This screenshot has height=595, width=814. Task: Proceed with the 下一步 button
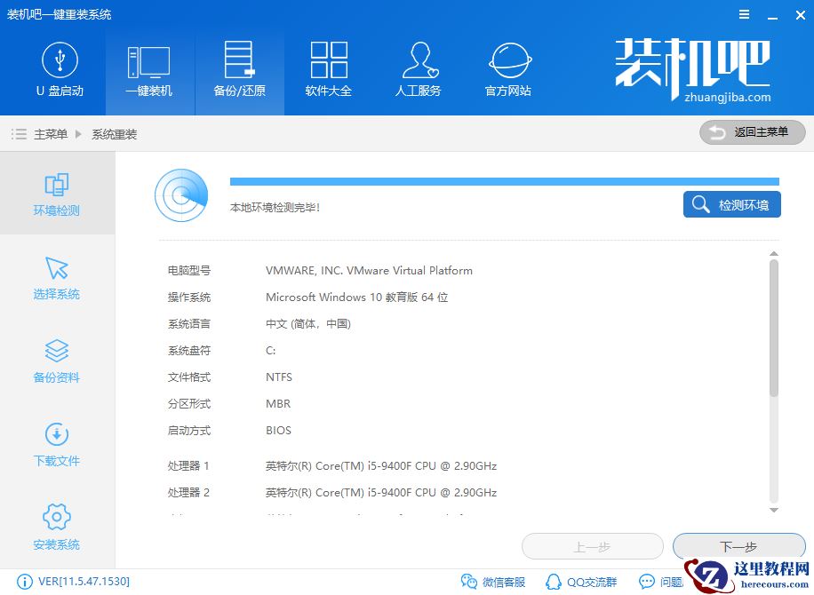(738, 546)
